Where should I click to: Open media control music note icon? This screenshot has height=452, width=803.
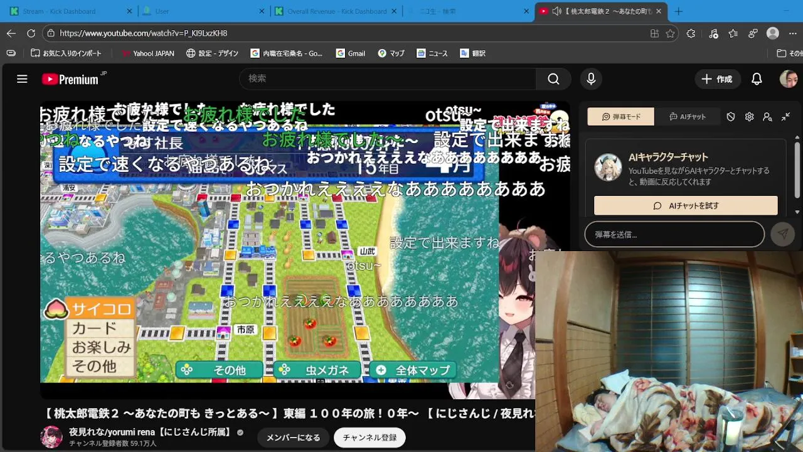coord(713,33)
